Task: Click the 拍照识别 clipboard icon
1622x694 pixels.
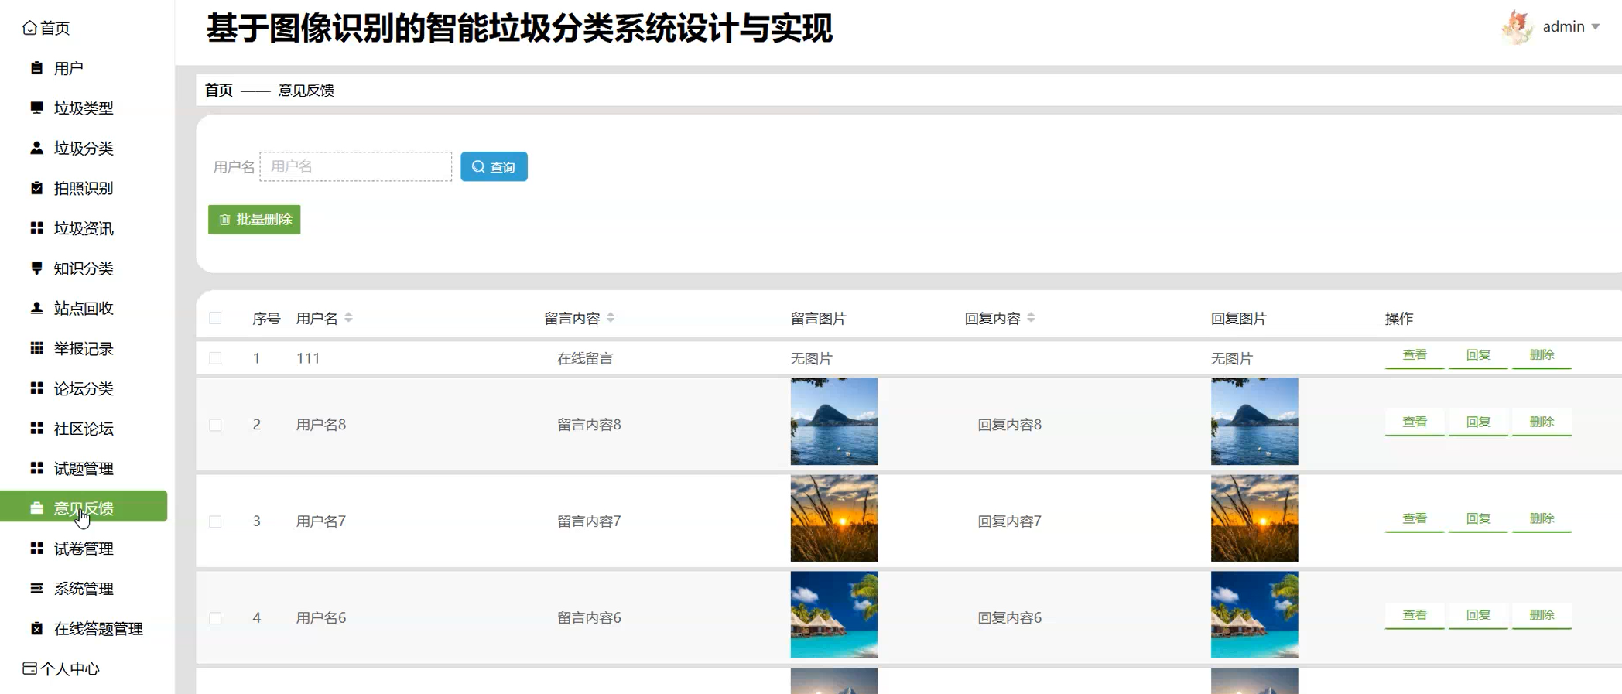Action: tap(36, 188)
